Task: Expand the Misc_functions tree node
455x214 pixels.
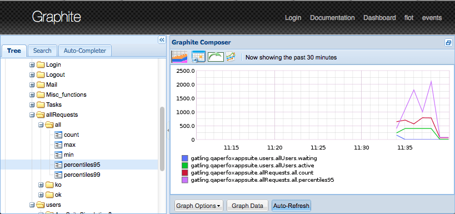Action: [32, 94]
